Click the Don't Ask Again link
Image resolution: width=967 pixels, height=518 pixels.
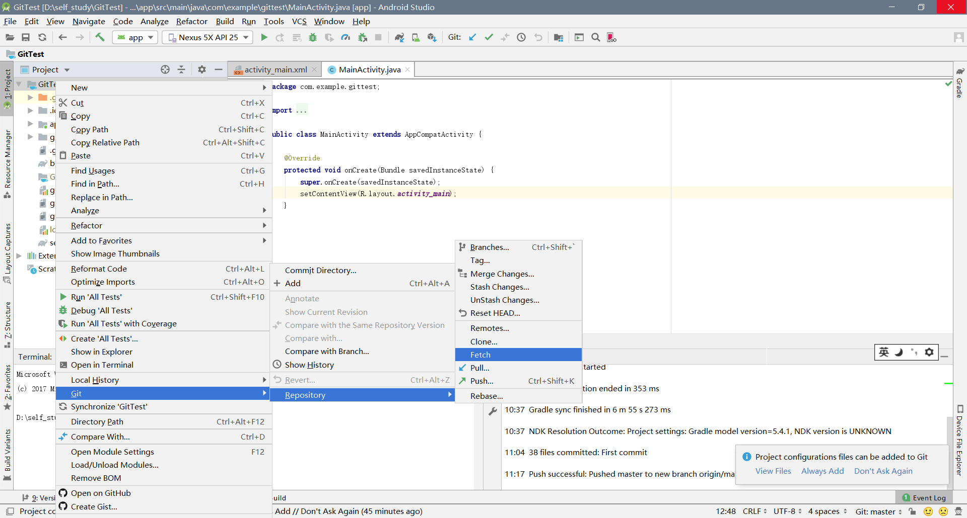[x=883, y=471]
